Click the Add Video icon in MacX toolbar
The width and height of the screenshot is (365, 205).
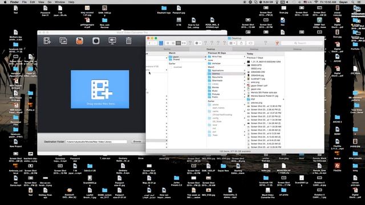47,40
